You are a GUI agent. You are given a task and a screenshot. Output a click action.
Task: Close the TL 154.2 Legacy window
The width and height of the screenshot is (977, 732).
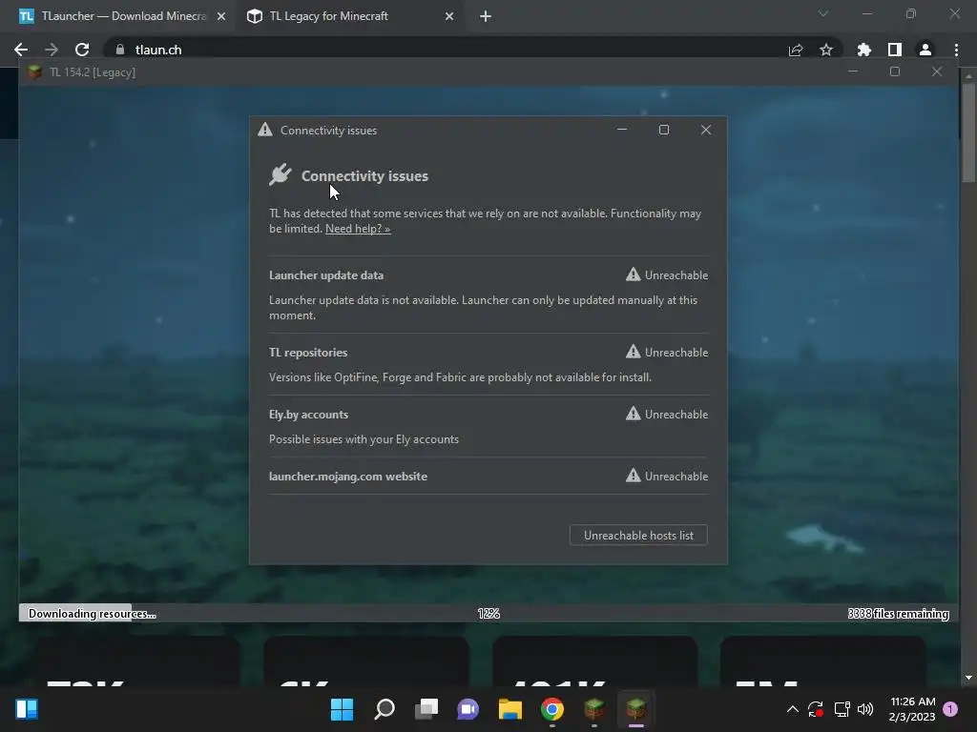[x=937, y=71]
